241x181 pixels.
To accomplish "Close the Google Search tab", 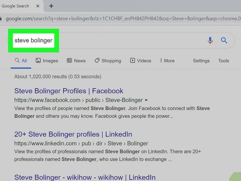I will tap(38, 6).
